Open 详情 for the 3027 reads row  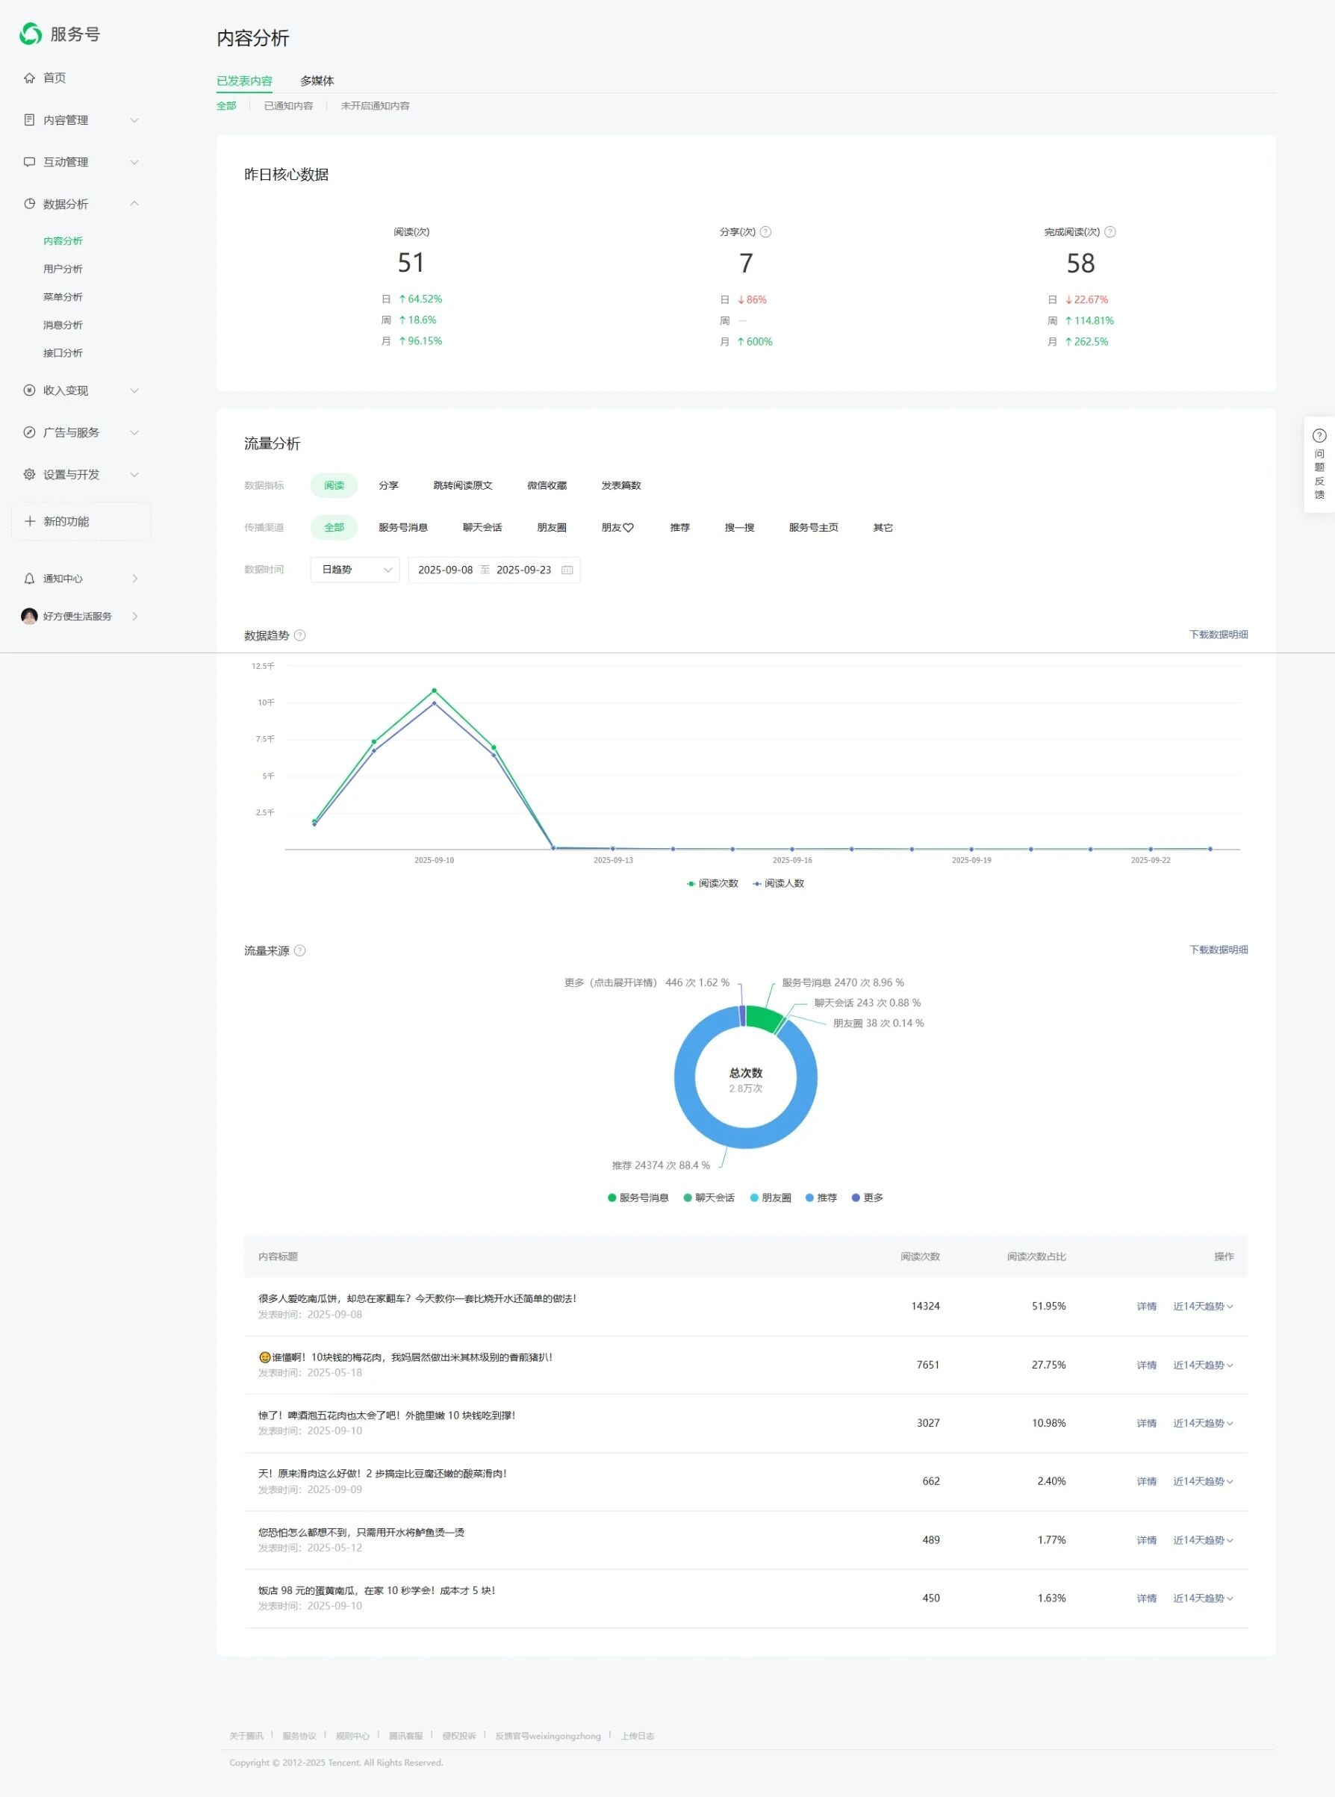[1147, 1423]
